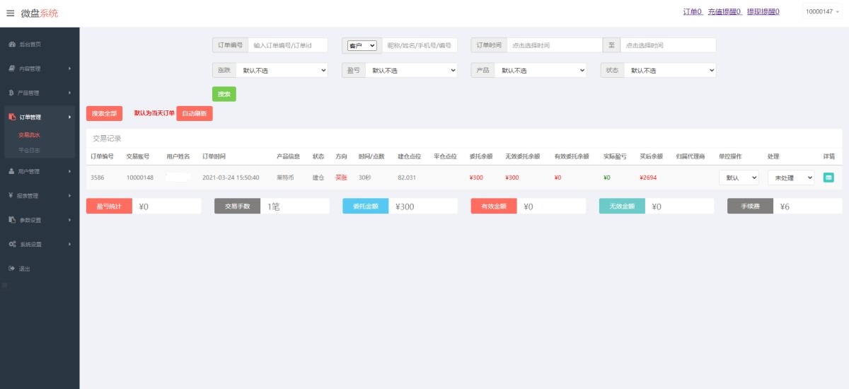Screen dimensions: 849x389
Task: Open details icon for order 3586
Action: [828, 178]
